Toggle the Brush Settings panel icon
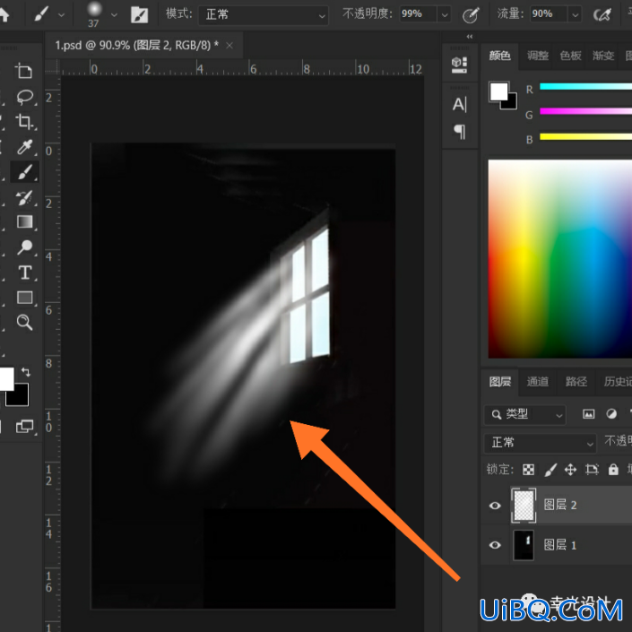 pos(140,15)
